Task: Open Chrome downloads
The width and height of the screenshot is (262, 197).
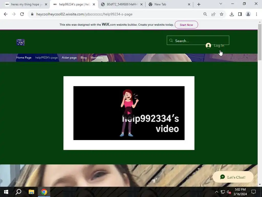Action: click(232, 14)
